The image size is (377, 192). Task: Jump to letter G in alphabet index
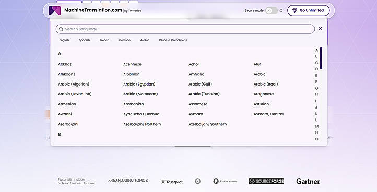(x=316, y=88)
